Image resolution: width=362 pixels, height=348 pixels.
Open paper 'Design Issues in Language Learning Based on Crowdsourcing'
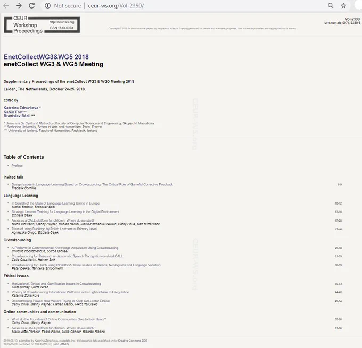[92, 184]
